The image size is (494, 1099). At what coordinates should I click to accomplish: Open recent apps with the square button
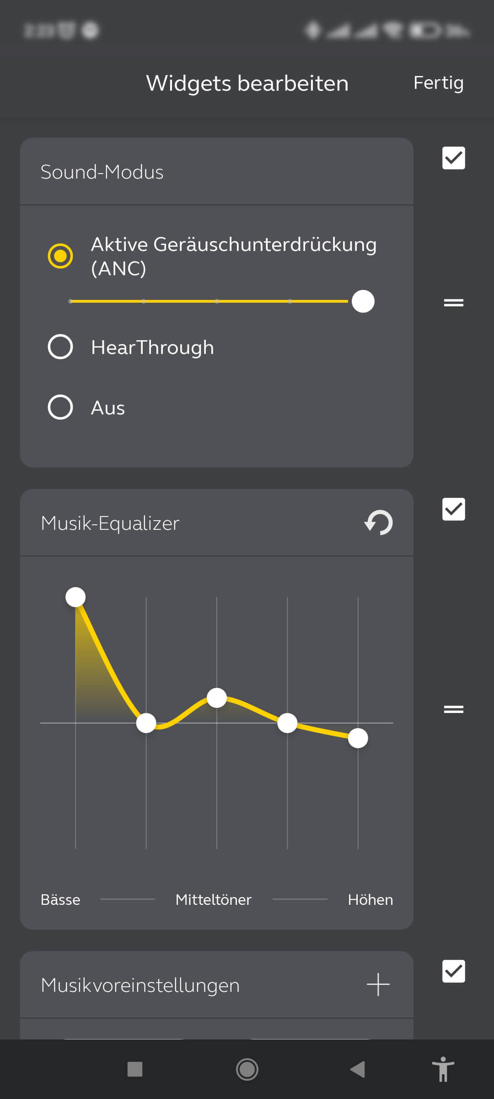click(x=135, y=1069)
